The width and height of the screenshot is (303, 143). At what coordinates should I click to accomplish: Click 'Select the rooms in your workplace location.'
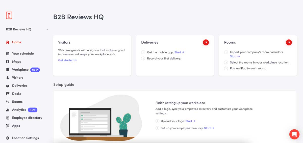click(x=260, y=63)
